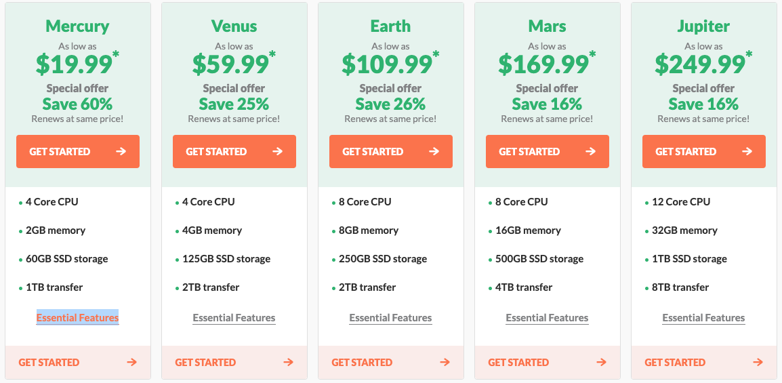Select the bottom Get Started text for Venus

(205, 363)
